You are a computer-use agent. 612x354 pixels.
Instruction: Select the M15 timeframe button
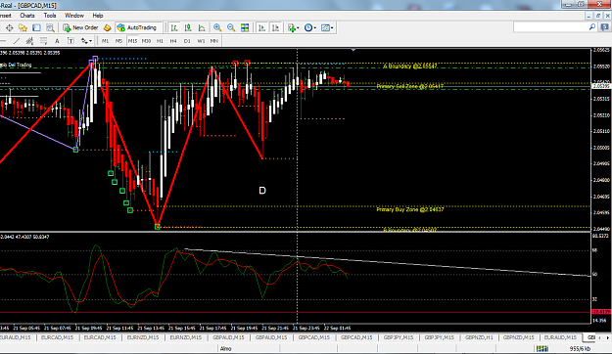133,41
